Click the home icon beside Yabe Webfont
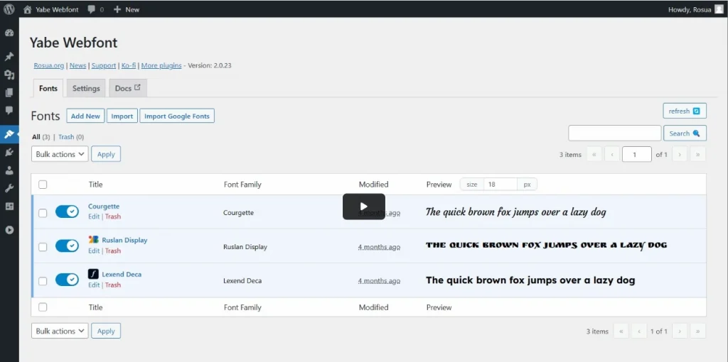Viewport: 728px width, 362px height. pyautogui.click(x=28, y=9)
